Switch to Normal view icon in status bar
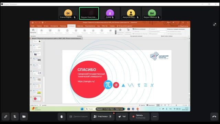This screenshot has height=124, width=220. click(x=158, y=105)
